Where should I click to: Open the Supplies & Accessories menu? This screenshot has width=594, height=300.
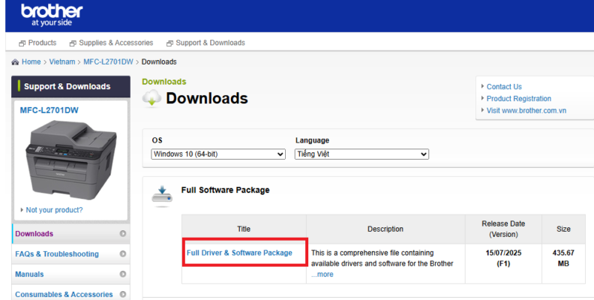(x=112, y=43)
